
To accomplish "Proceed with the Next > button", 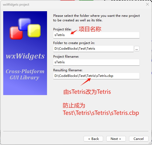I will click(x=116, y=139).
